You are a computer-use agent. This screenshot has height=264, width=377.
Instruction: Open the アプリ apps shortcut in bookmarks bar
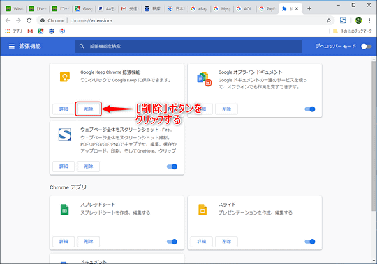point(13,31)
